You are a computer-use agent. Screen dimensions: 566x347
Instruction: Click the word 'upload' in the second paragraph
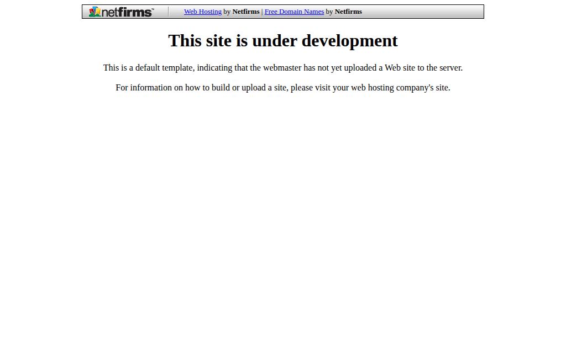[x=253, y=88]
